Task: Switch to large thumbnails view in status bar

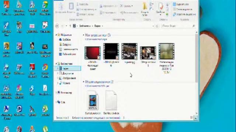Action: (195, 118)
